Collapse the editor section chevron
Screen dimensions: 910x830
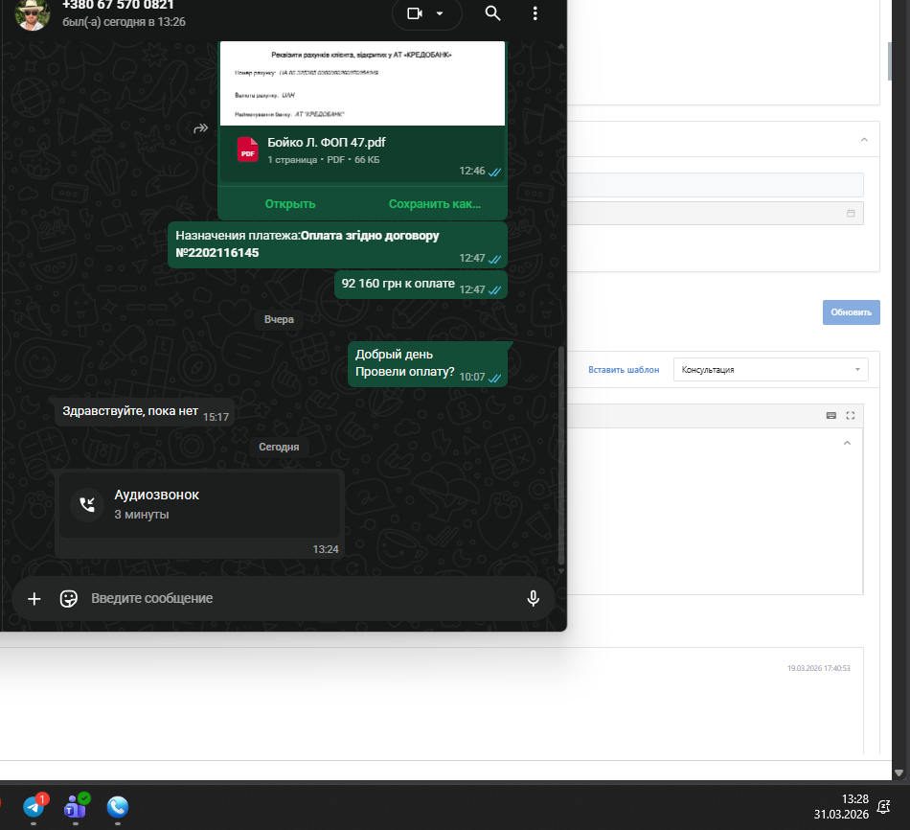point(848,443)
